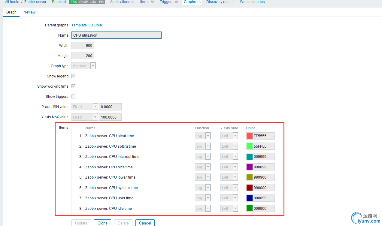This screenshot has height=226, width=382.
Task: Click the Enabled status link
Action: pos(59,2)
